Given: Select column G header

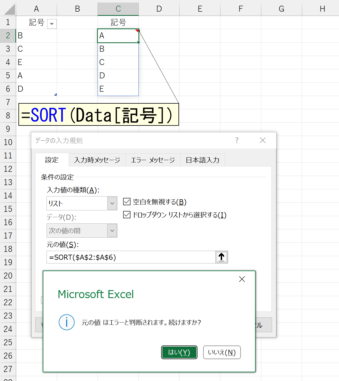Looking at the screenshot, I should pyautogui.click(x=282, y=9).
